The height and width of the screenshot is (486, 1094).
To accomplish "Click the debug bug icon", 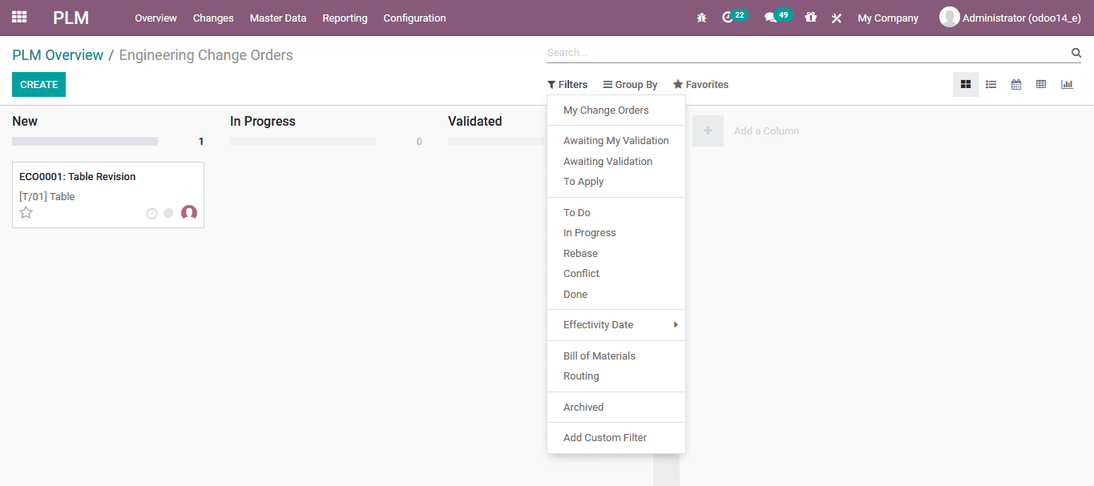I will pos(701,18).
